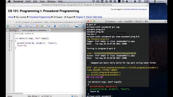Click the #include <stdio.h> line in editor

[25, 34]
